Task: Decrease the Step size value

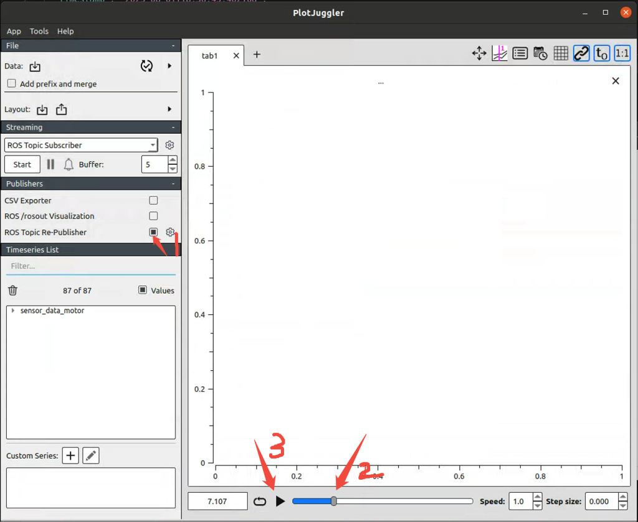Action: (x=622, y=505)
